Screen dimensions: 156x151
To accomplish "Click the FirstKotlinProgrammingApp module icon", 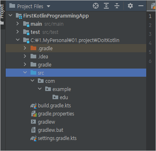I will pyautogui.click(x=19, y=16).
